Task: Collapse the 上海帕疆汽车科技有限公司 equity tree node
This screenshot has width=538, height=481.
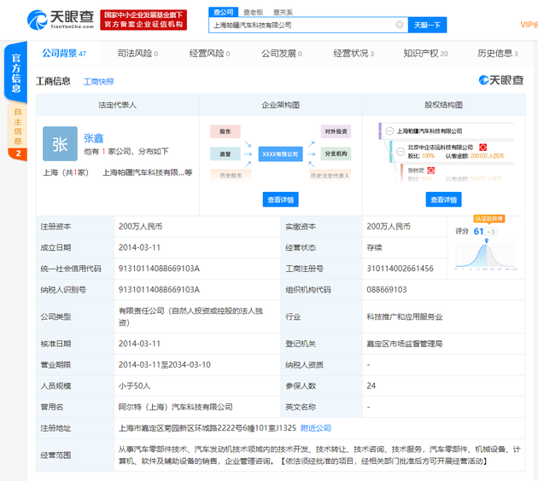Action: click(x=390, y=131)
